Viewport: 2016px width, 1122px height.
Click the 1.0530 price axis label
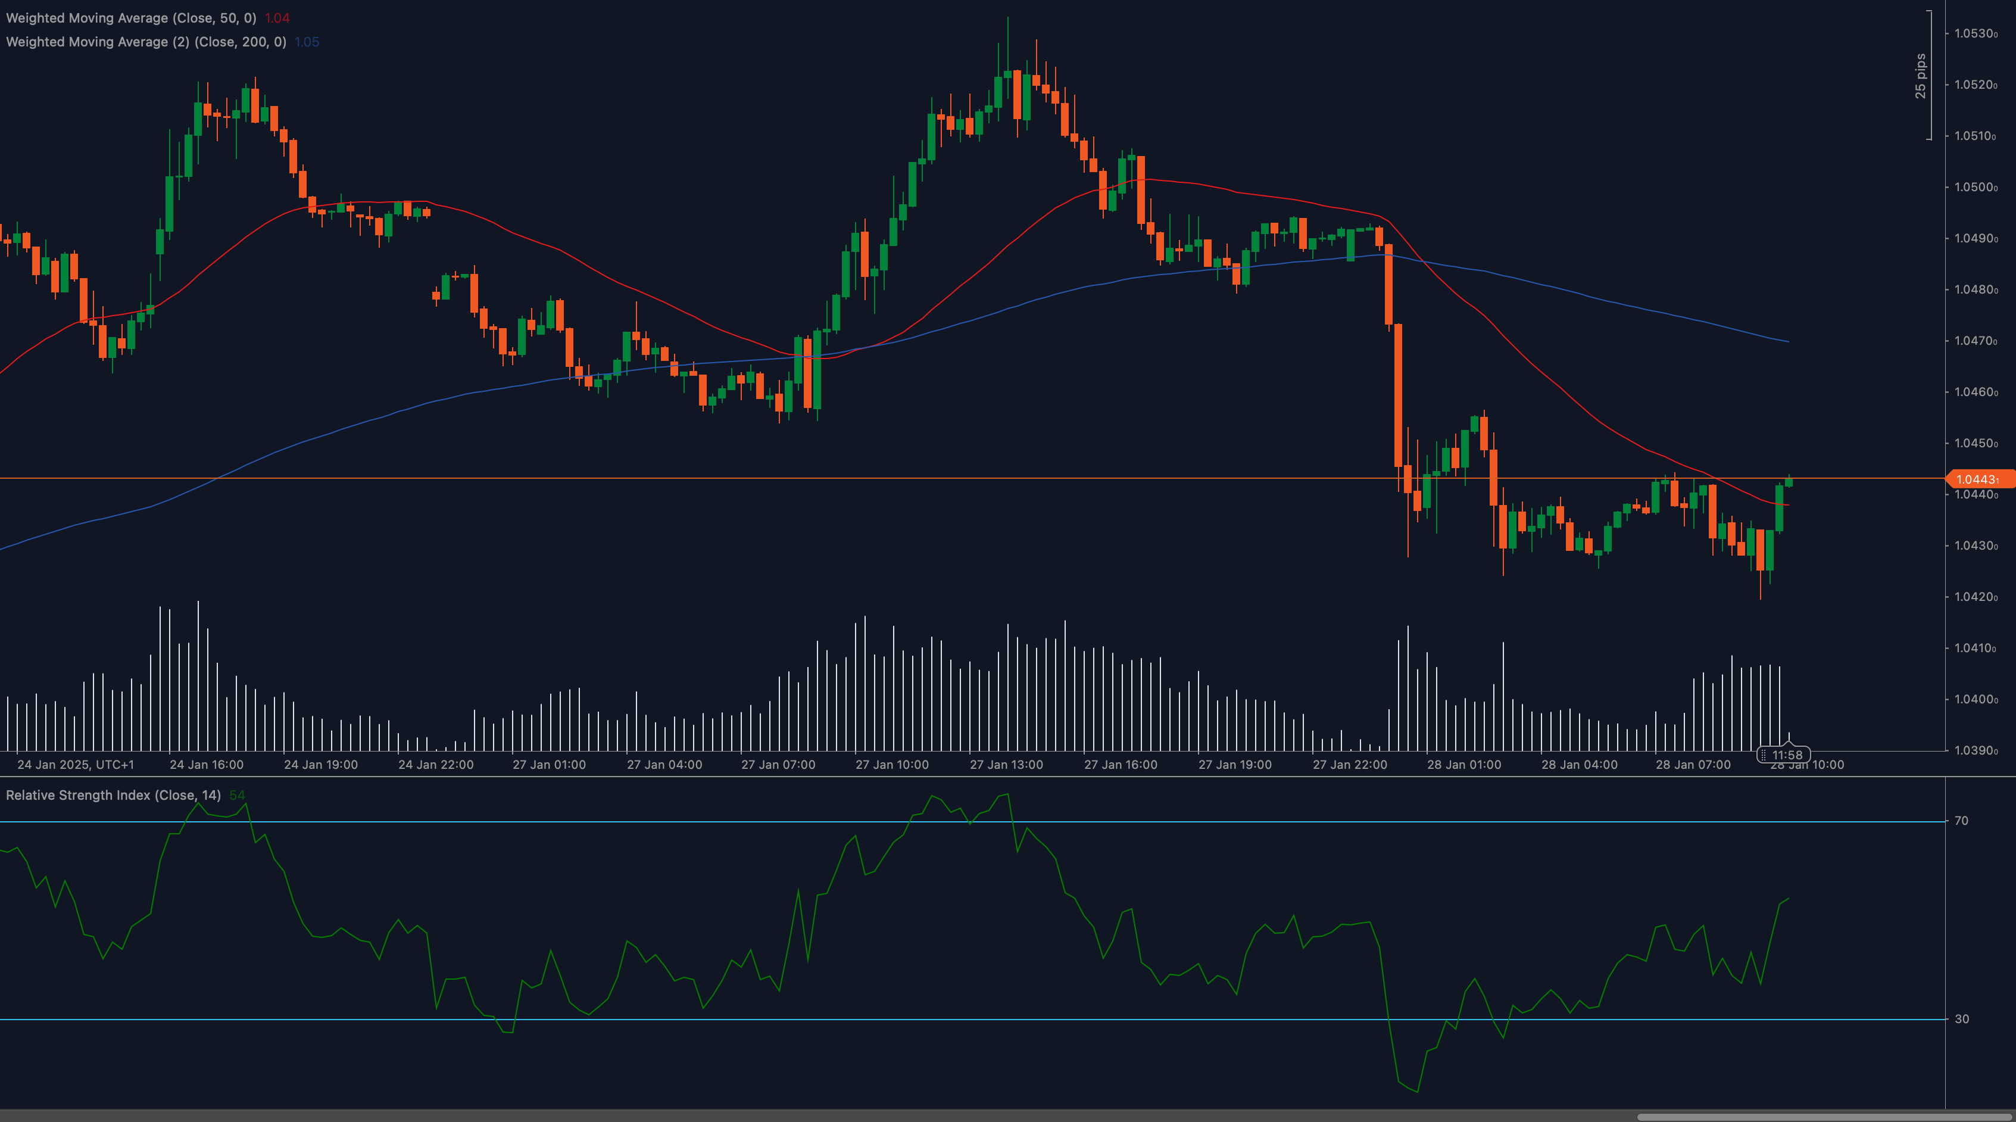1976,34
